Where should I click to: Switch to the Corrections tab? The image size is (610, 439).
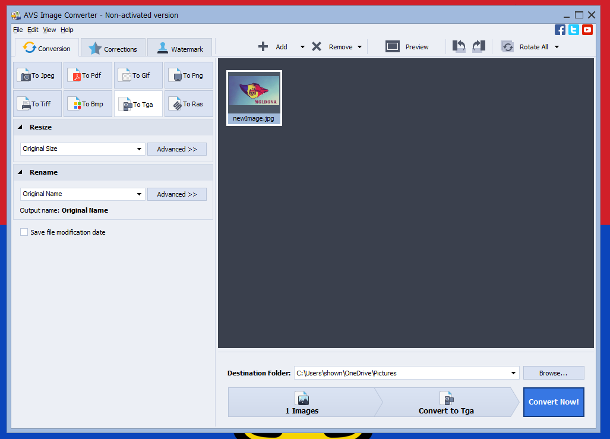pyautogui.click(x=113, y=49)
